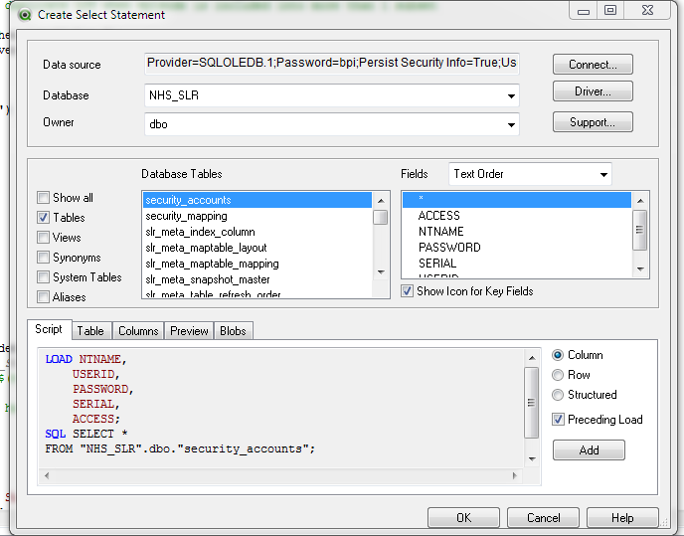Image resolution: width=684 pixels, height=536 pixels.
Task: Select slr_meta_snapshot_master table
Action: point(257,279)
